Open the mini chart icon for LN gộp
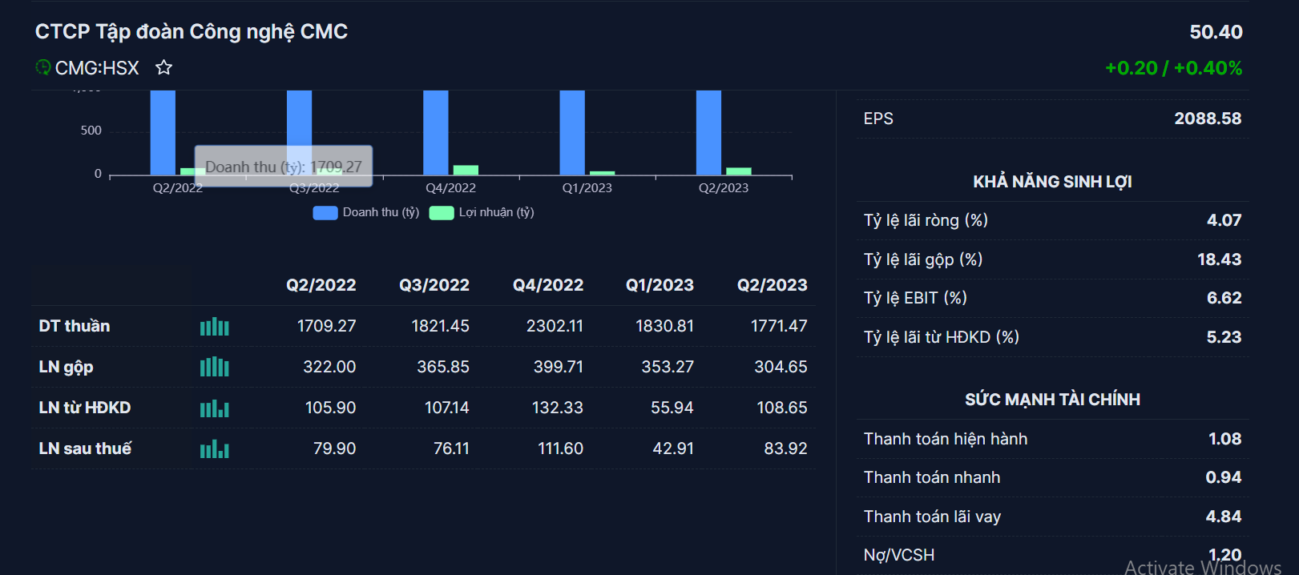 (x=214, y=368)
